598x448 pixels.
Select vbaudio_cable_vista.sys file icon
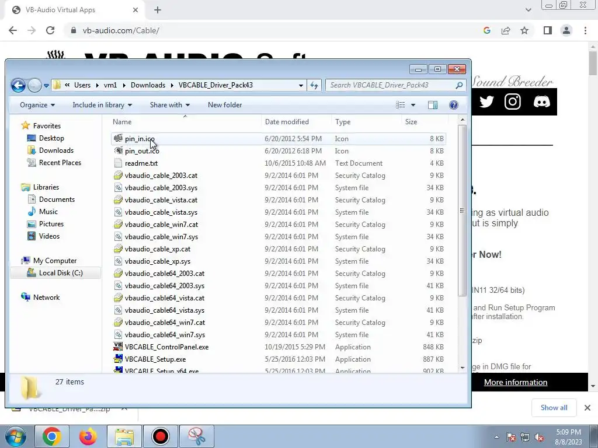click(x=118, y=212)
